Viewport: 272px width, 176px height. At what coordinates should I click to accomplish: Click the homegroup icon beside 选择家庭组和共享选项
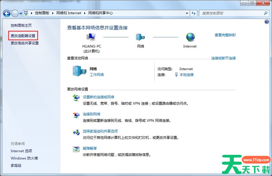point(76,133)
